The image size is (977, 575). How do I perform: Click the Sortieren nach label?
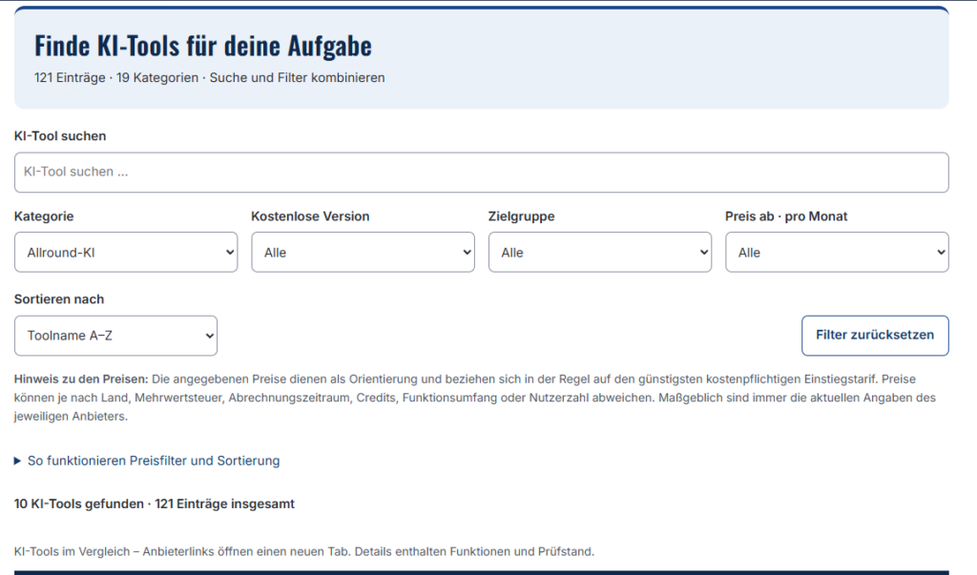click(x=59, y=299)
